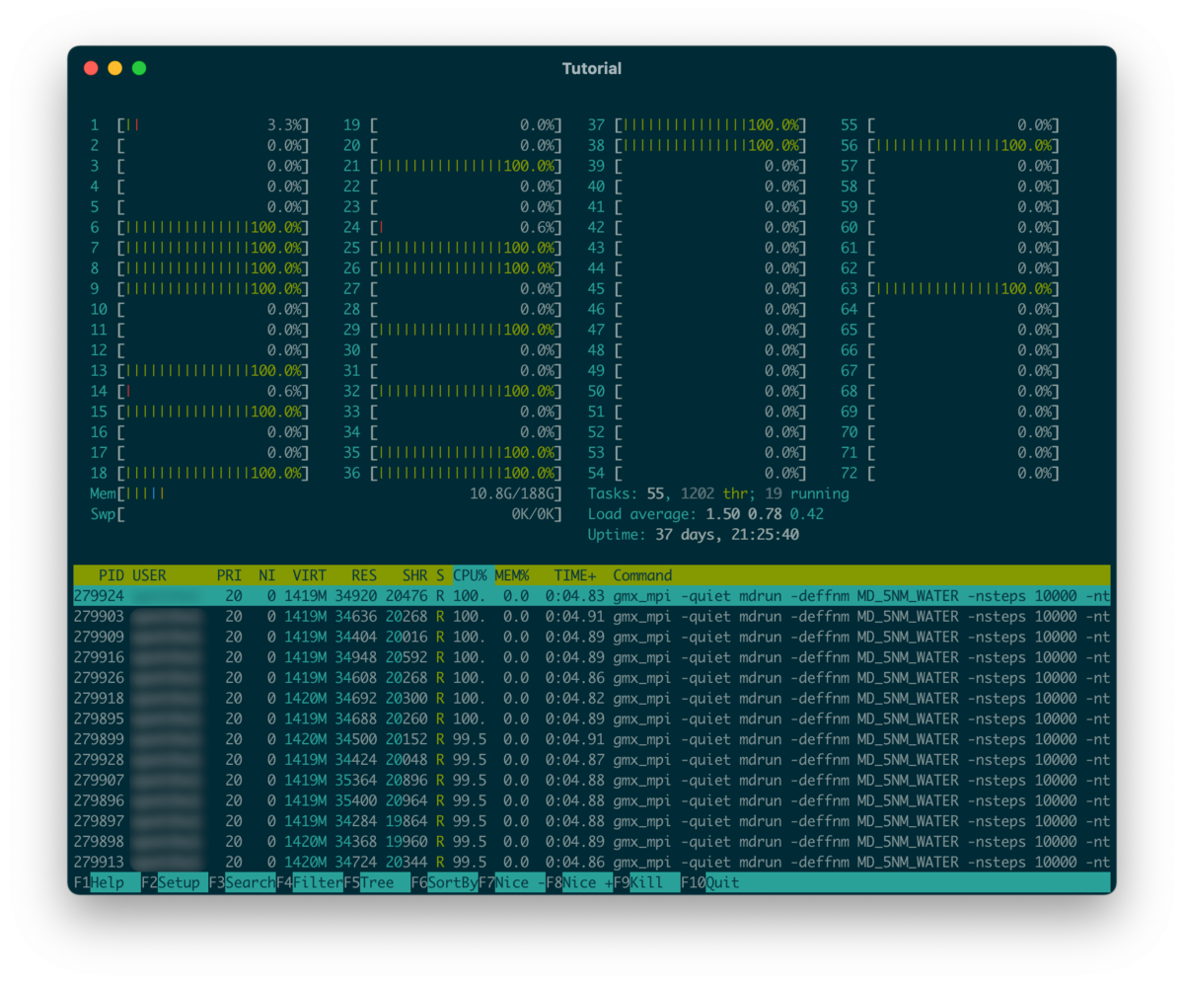
Task: Click the TIME+ column header
Action: pos(575,575)
